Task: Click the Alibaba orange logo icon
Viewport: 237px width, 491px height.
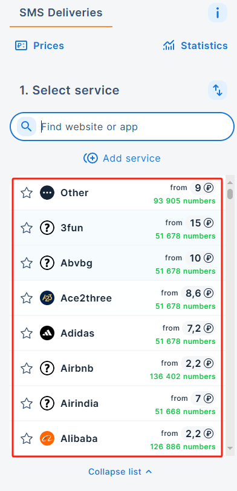Action: point(47,438)
